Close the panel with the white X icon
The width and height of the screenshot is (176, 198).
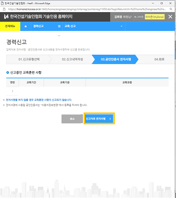pos(170,17)
